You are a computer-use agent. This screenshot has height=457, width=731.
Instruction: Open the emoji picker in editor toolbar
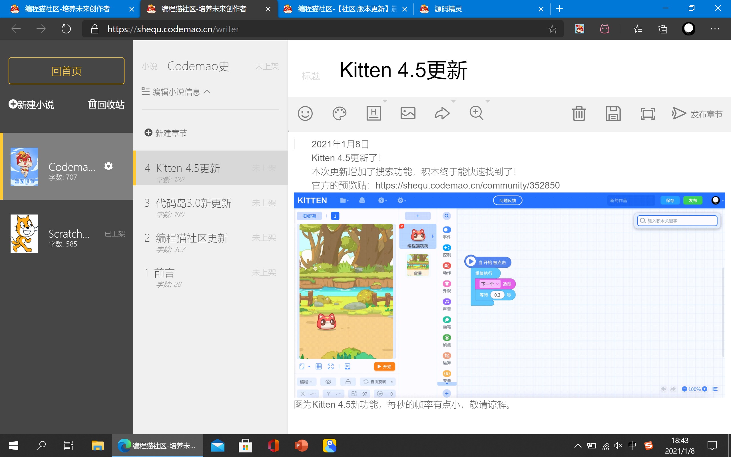pos(305,114)
